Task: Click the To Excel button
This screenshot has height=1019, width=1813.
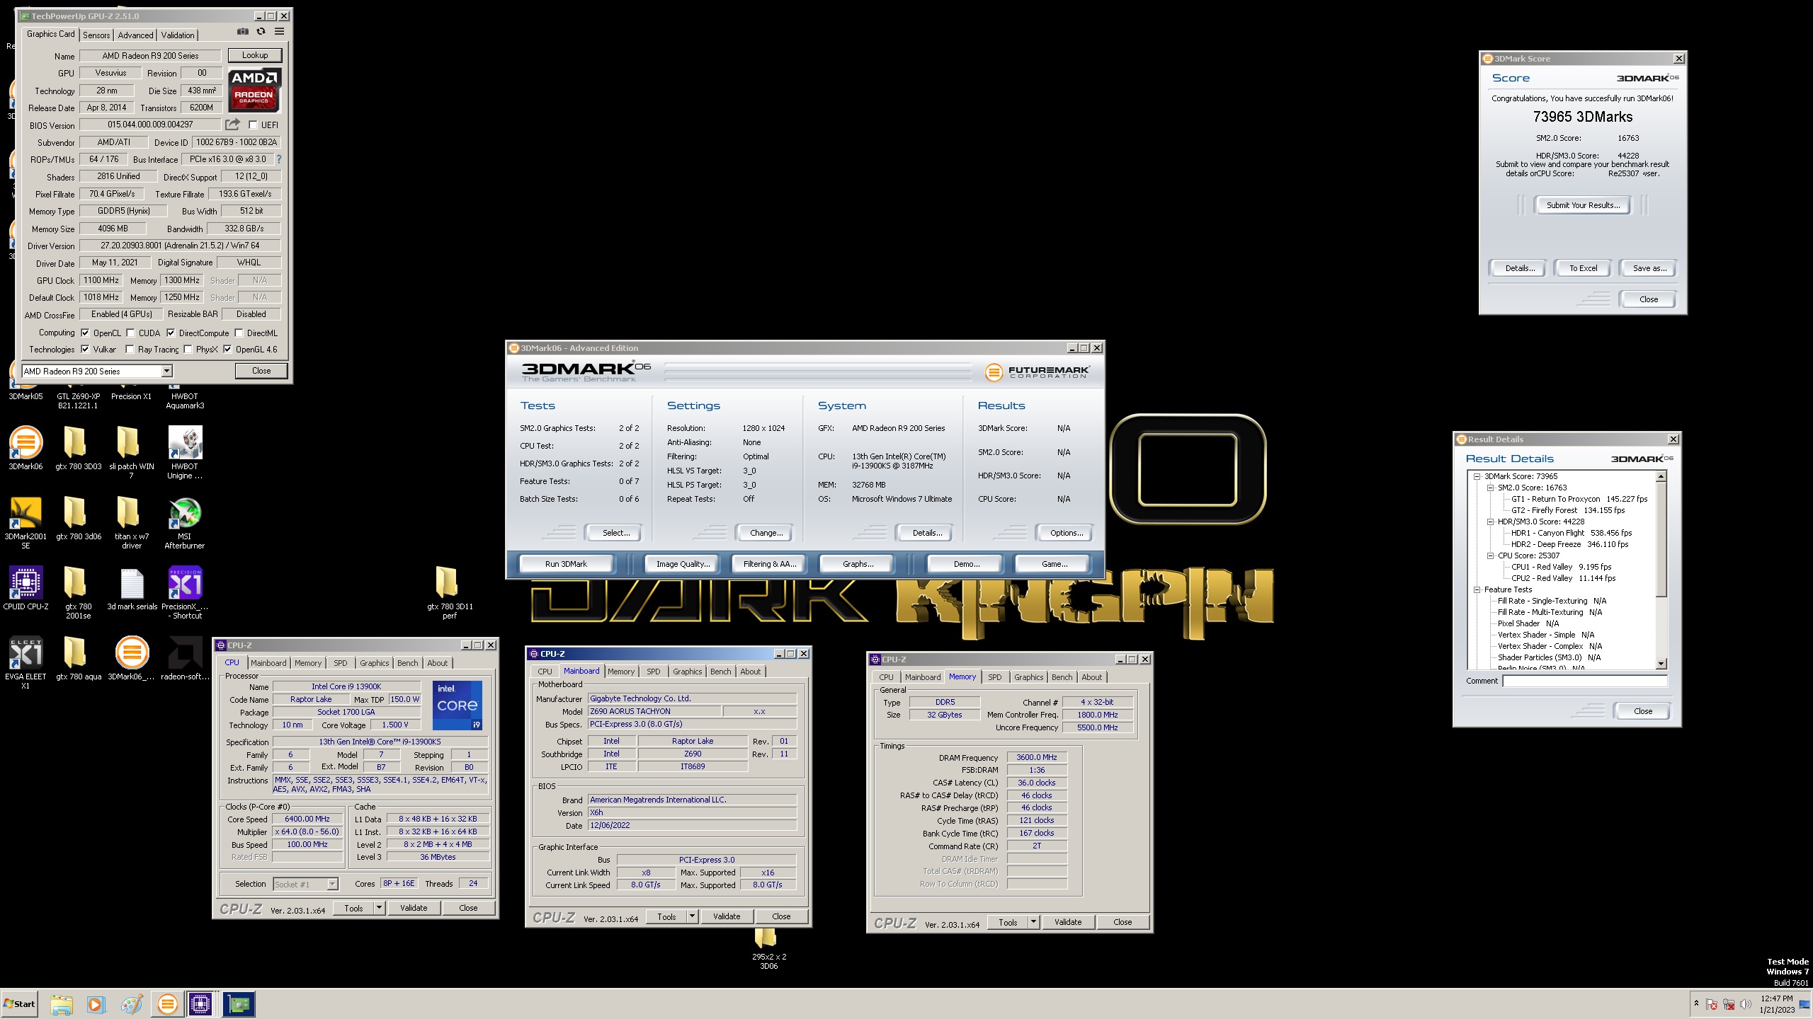Action: 1583,268
